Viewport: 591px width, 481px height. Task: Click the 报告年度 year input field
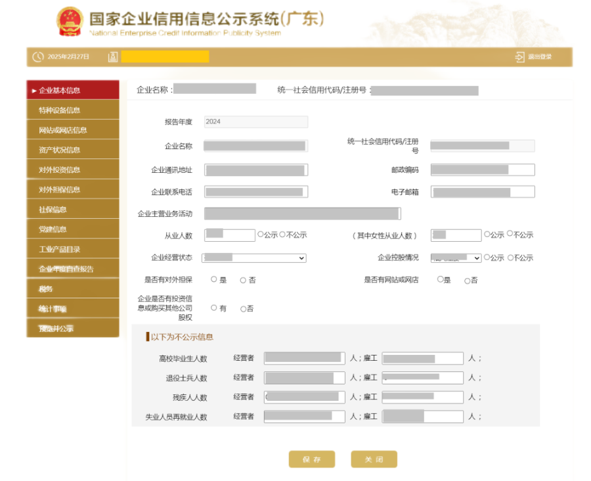pyautogui.click(x=255, y=122)
